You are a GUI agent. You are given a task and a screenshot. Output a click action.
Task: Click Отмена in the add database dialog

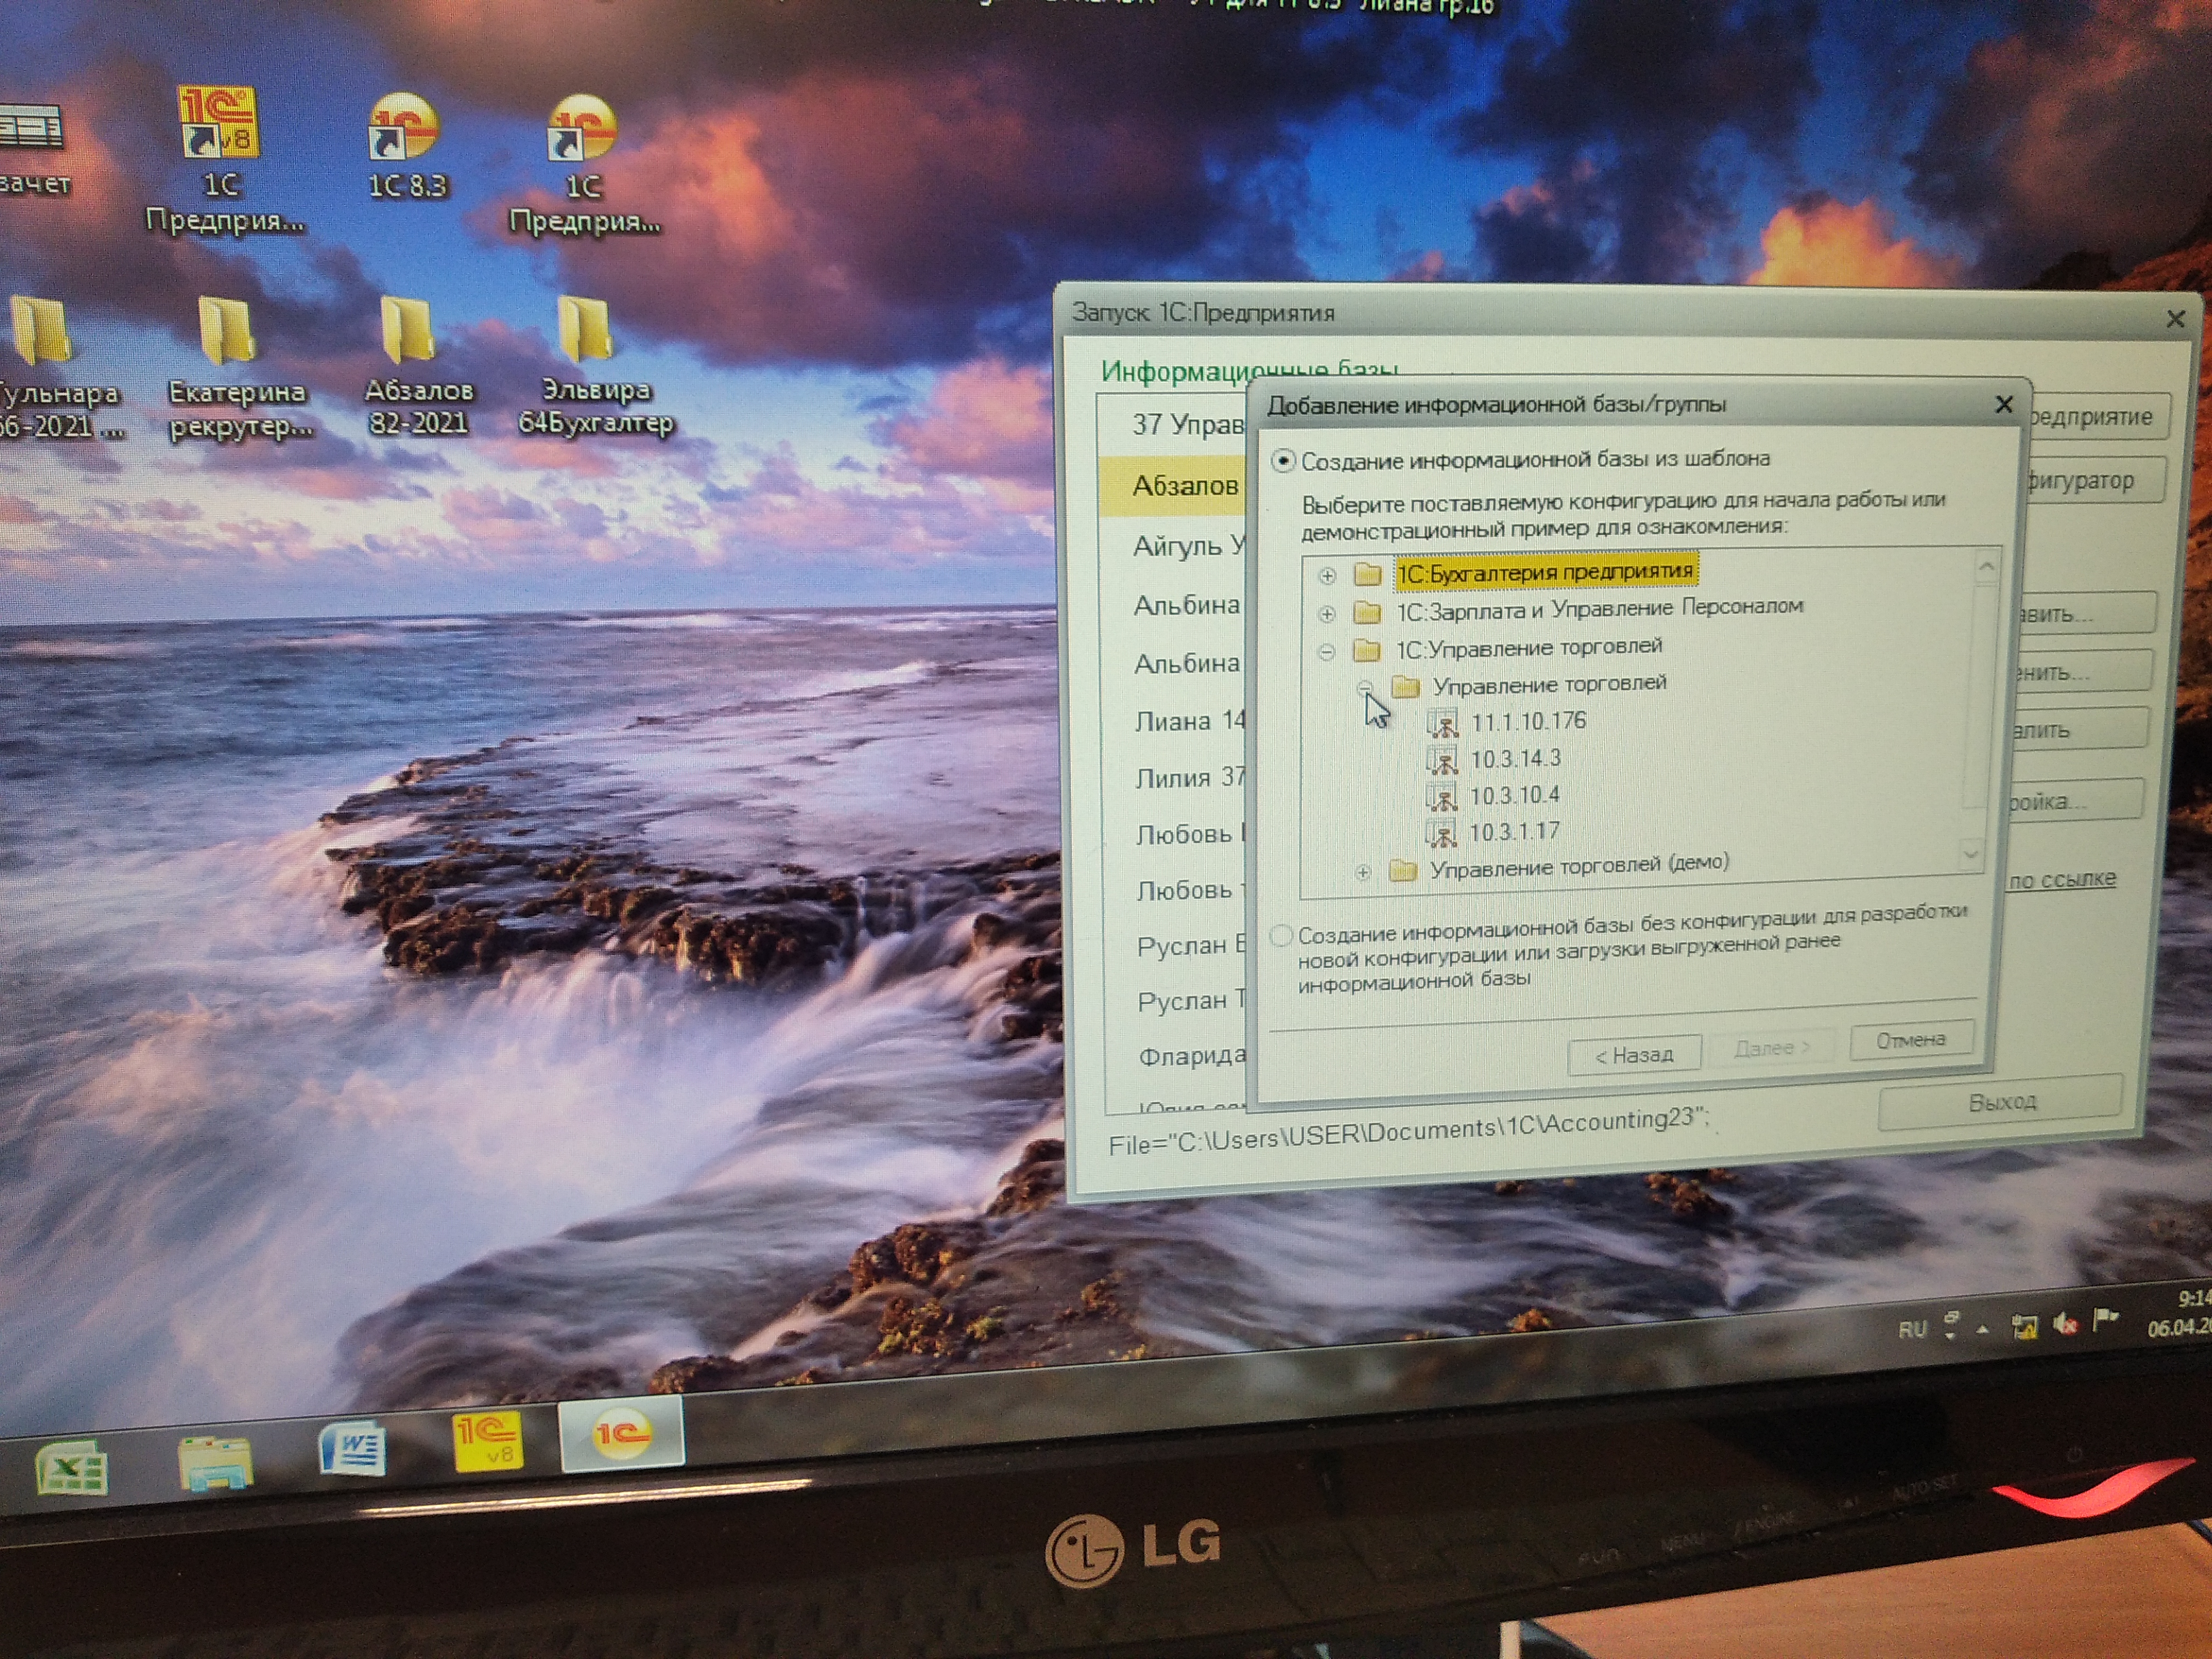click(1911, 1040)
